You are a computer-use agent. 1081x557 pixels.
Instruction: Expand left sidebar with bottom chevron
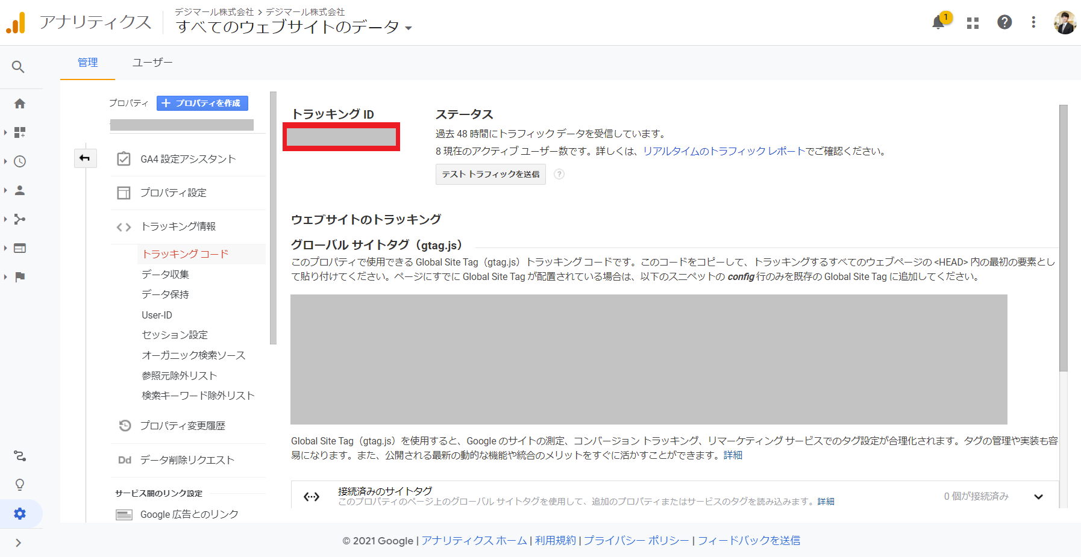point(19,543)
